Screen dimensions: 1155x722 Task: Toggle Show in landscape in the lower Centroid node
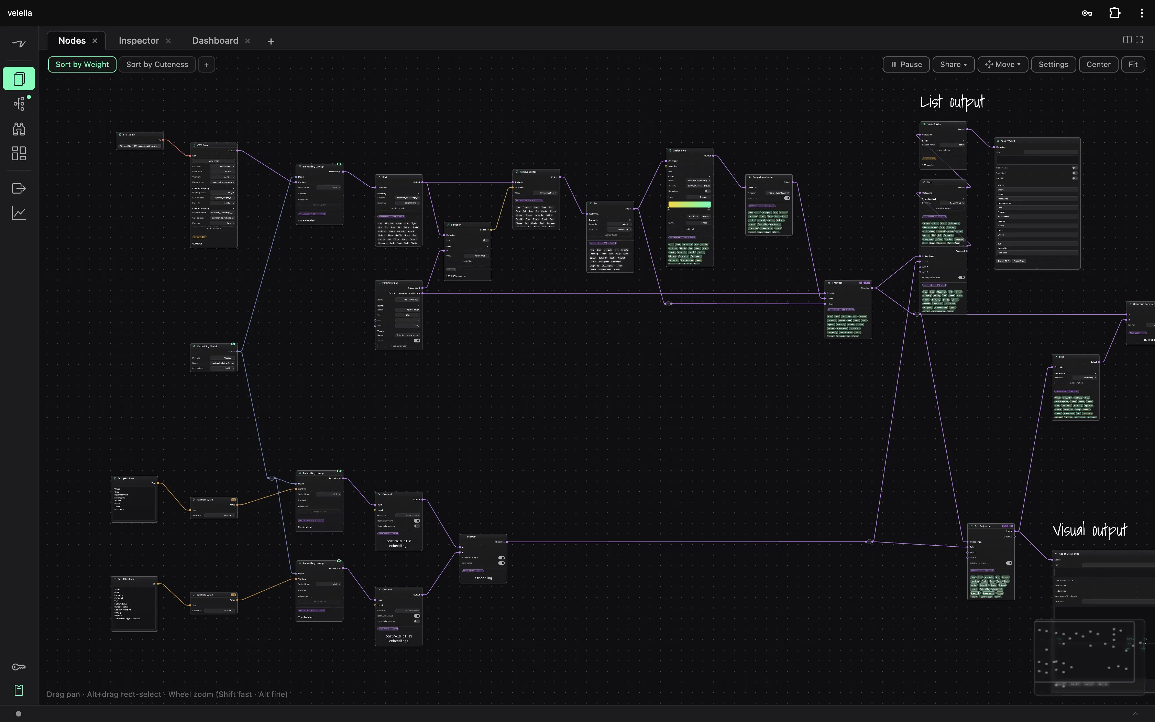coord(417,621)
